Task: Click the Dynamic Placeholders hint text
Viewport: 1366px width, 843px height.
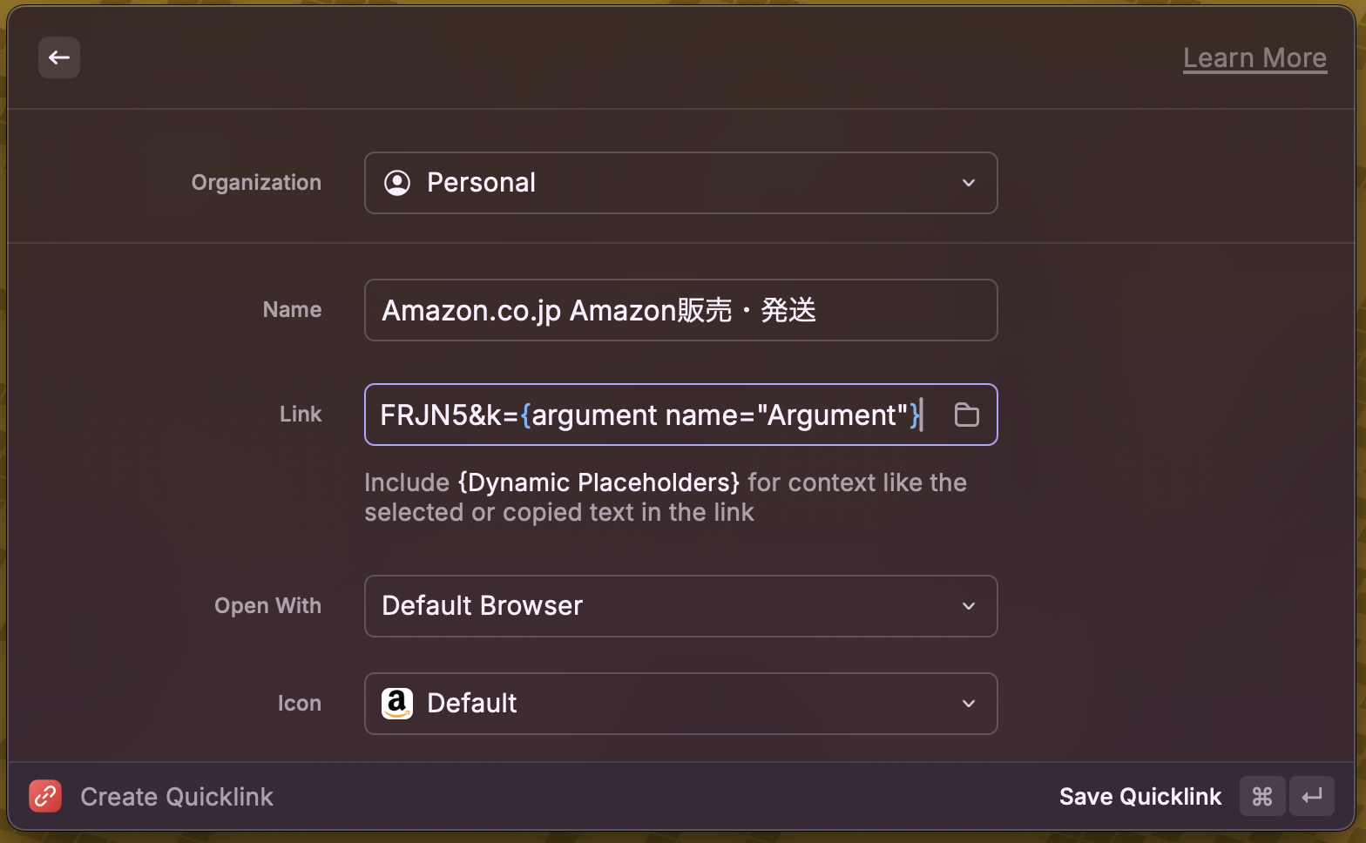Action: tap(598, 482)
